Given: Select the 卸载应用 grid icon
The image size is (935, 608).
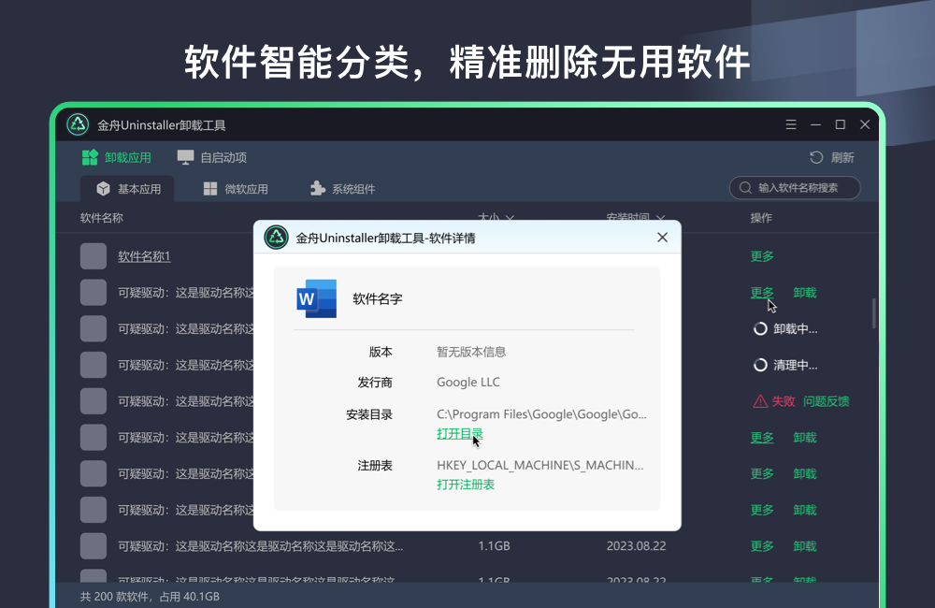Looking at the screenshot, I should pyautogui.click(x=89, y=157).
